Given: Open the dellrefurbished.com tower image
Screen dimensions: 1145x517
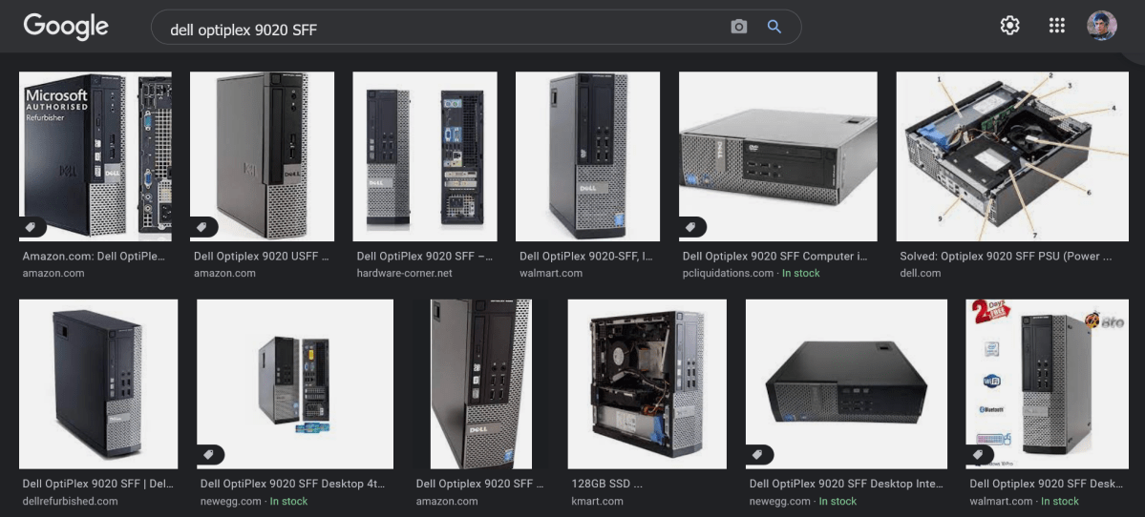Looking at the screenshot, I should [x=98, y=383].
